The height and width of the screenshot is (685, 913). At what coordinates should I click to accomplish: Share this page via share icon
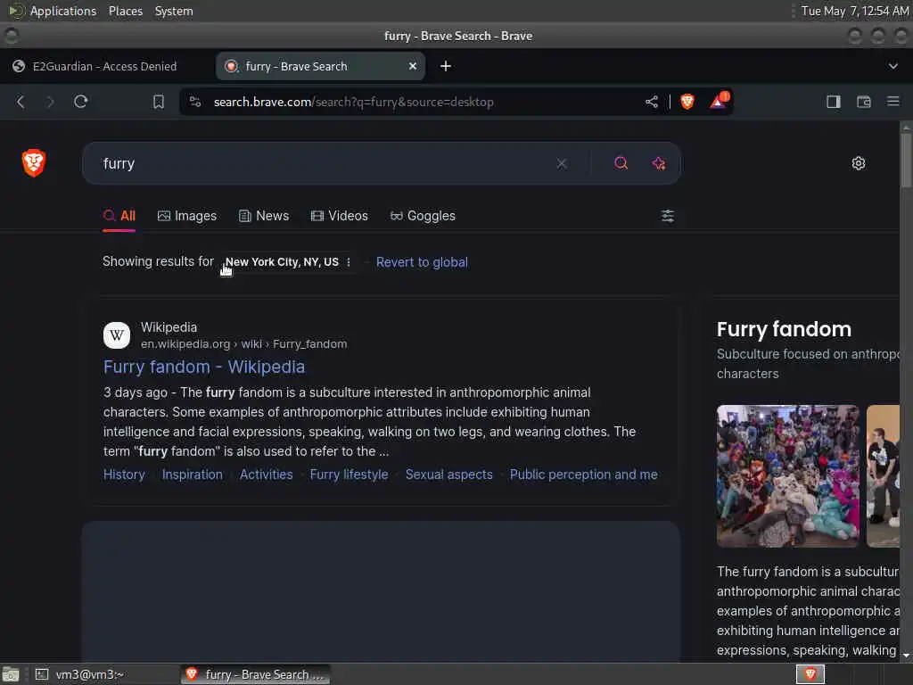coord(652,102)
